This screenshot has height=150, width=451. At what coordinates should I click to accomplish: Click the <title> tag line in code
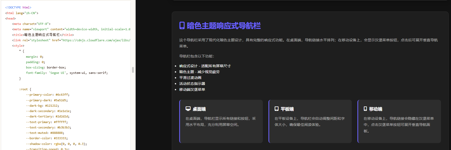pos(43,35)
